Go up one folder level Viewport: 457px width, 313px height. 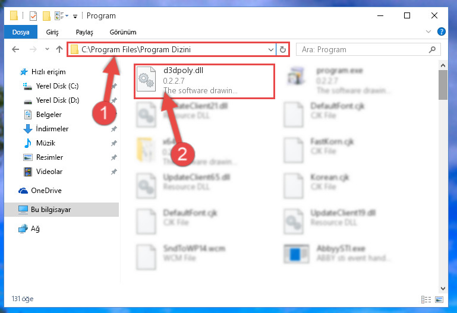click(59, 49)
